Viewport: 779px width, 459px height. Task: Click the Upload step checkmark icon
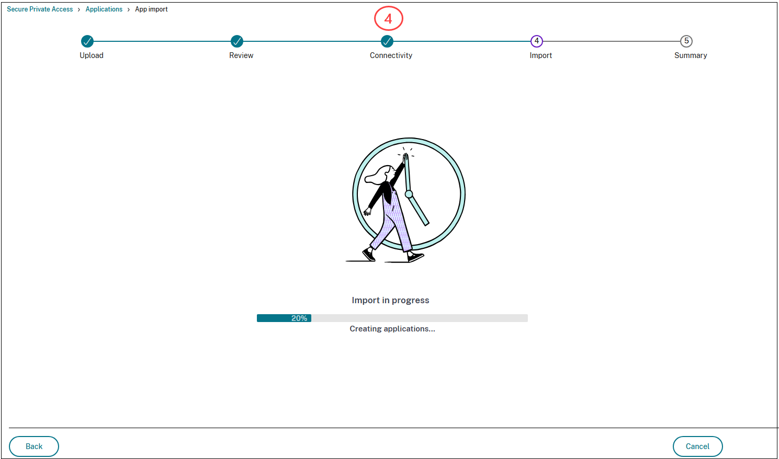[x=87, y=41]
